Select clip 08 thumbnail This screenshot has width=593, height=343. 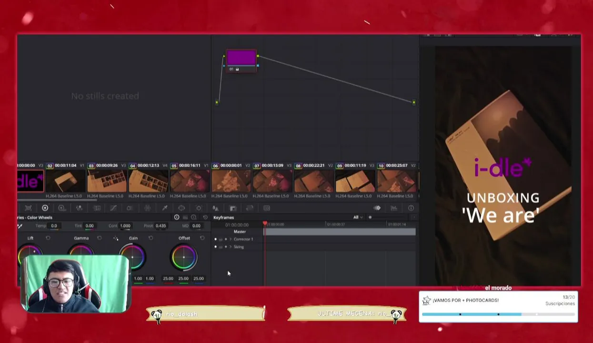pos(314,181)
